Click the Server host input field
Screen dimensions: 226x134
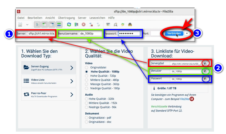(41, 34)
